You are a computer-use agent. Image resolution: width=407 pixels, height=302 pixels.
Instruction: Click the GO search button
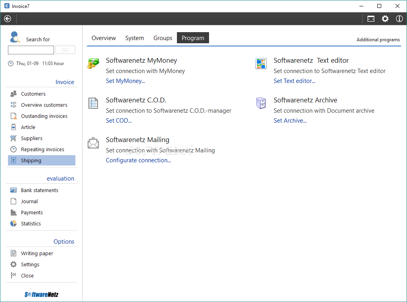coord(65,50)
